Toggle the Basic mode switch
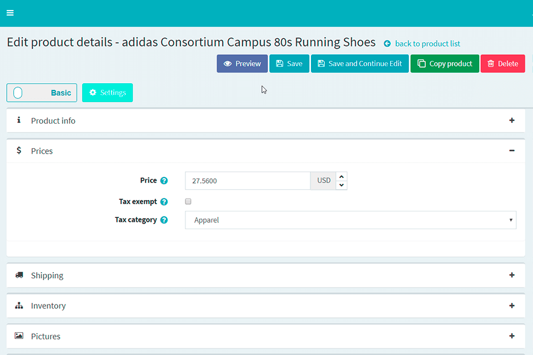Screen dimensions: 533x355 42,93
